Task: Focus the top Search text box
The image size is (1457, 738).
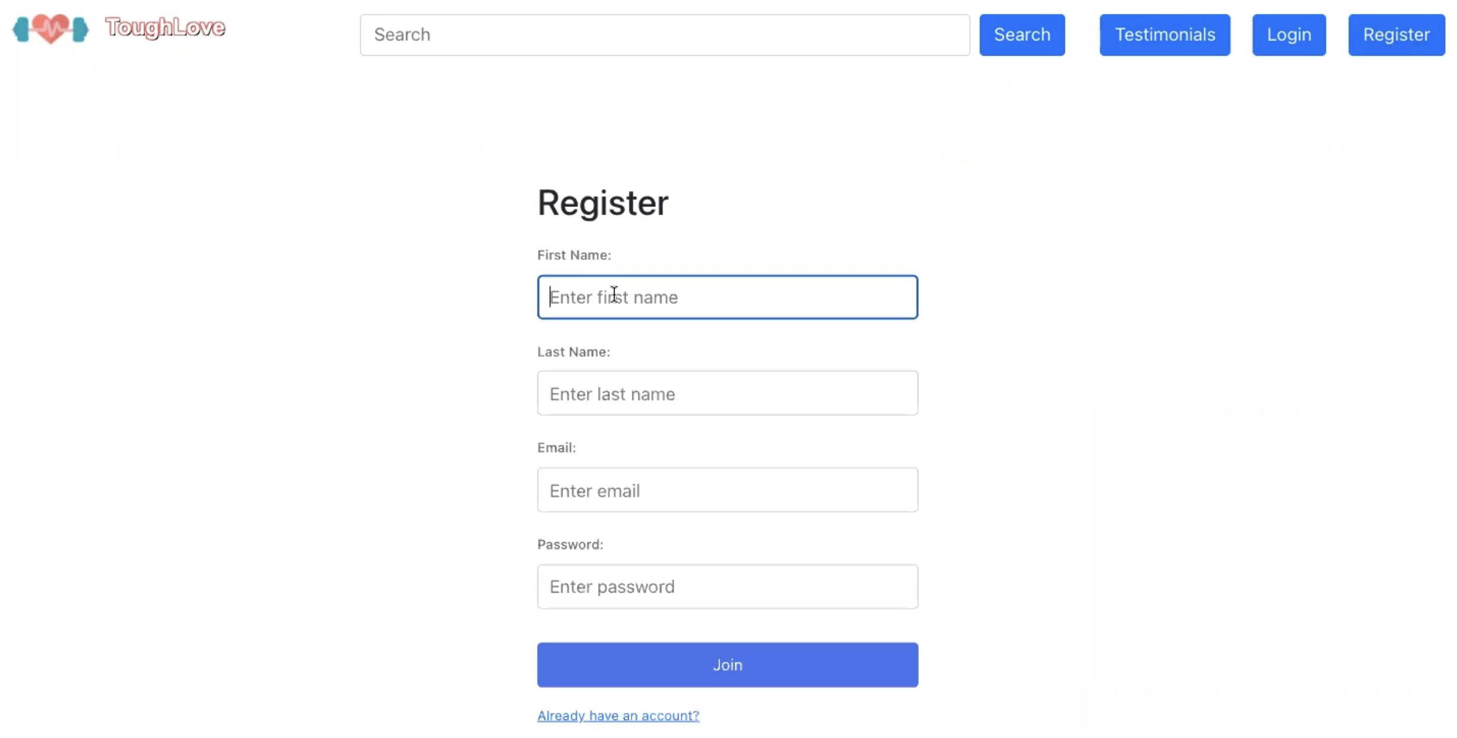Action: click(x=664, y=35)
